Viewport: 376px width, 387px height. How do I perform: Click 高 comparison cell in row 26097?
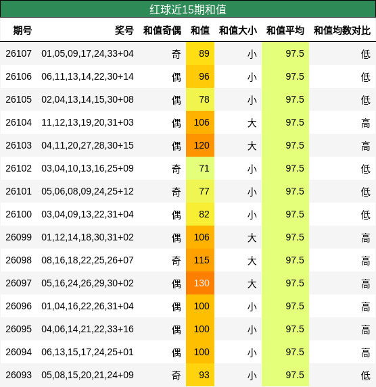point(366,284)
